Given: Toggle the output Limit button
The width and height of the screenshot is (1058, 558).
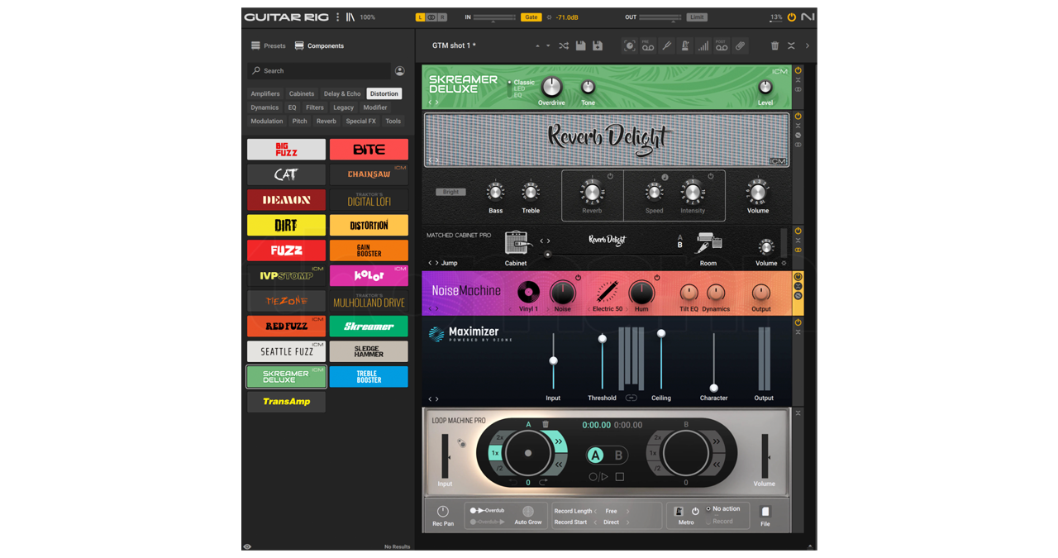Looking at the screenshot, I should (x=697, y=17).
